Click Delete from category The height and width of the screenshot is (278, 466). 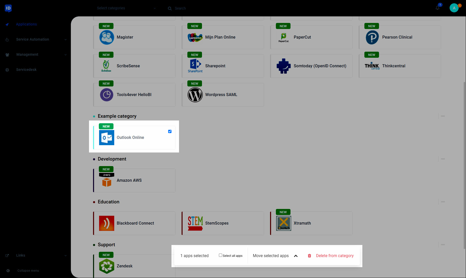pyautogui.click(x=335, y=256)
